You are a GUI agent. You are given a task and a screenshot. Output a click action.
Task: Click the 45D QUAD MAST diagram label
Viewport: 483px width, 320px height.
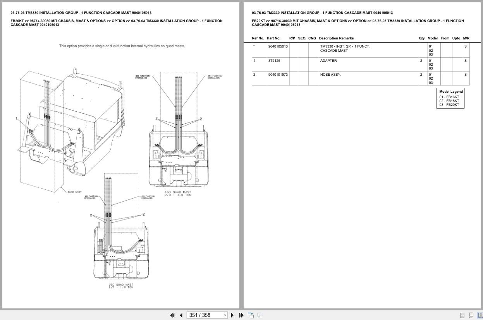pos(178,193)
